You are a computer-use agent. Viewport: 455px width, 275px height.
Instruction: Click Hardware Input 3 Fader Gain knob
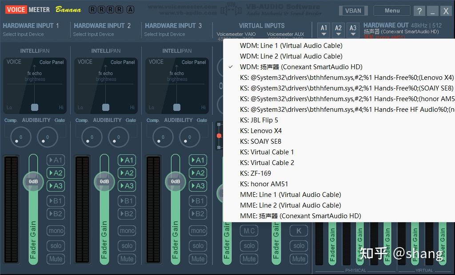(x=175, y=181)
